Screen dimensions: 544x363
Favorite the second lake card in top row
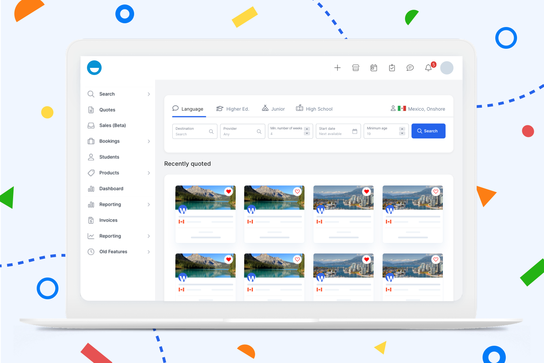297,192
